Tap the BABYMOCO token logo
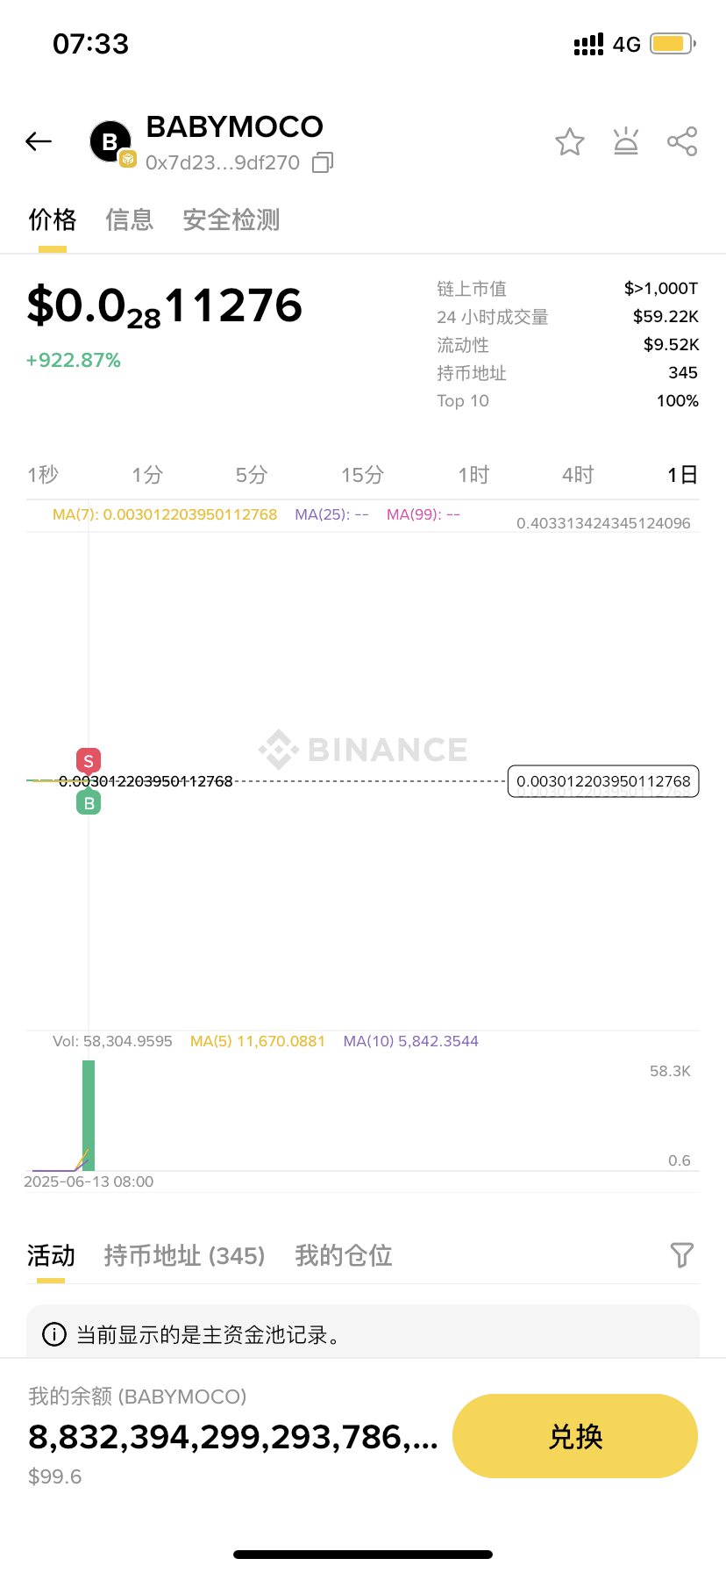The height and width of the screenshot is (1573, 726). [111, 142]
